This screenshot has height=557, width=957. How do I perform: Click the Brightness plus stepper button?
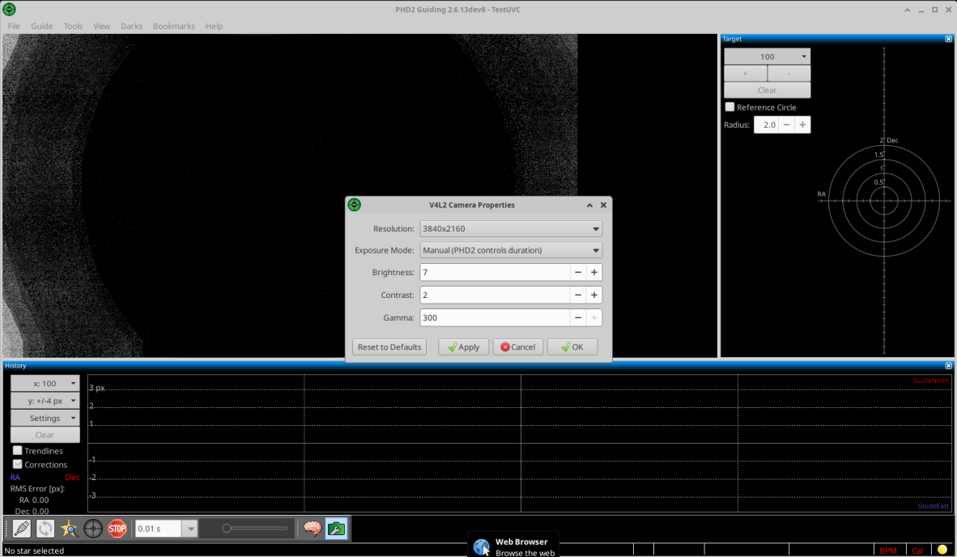coord(593,273)
